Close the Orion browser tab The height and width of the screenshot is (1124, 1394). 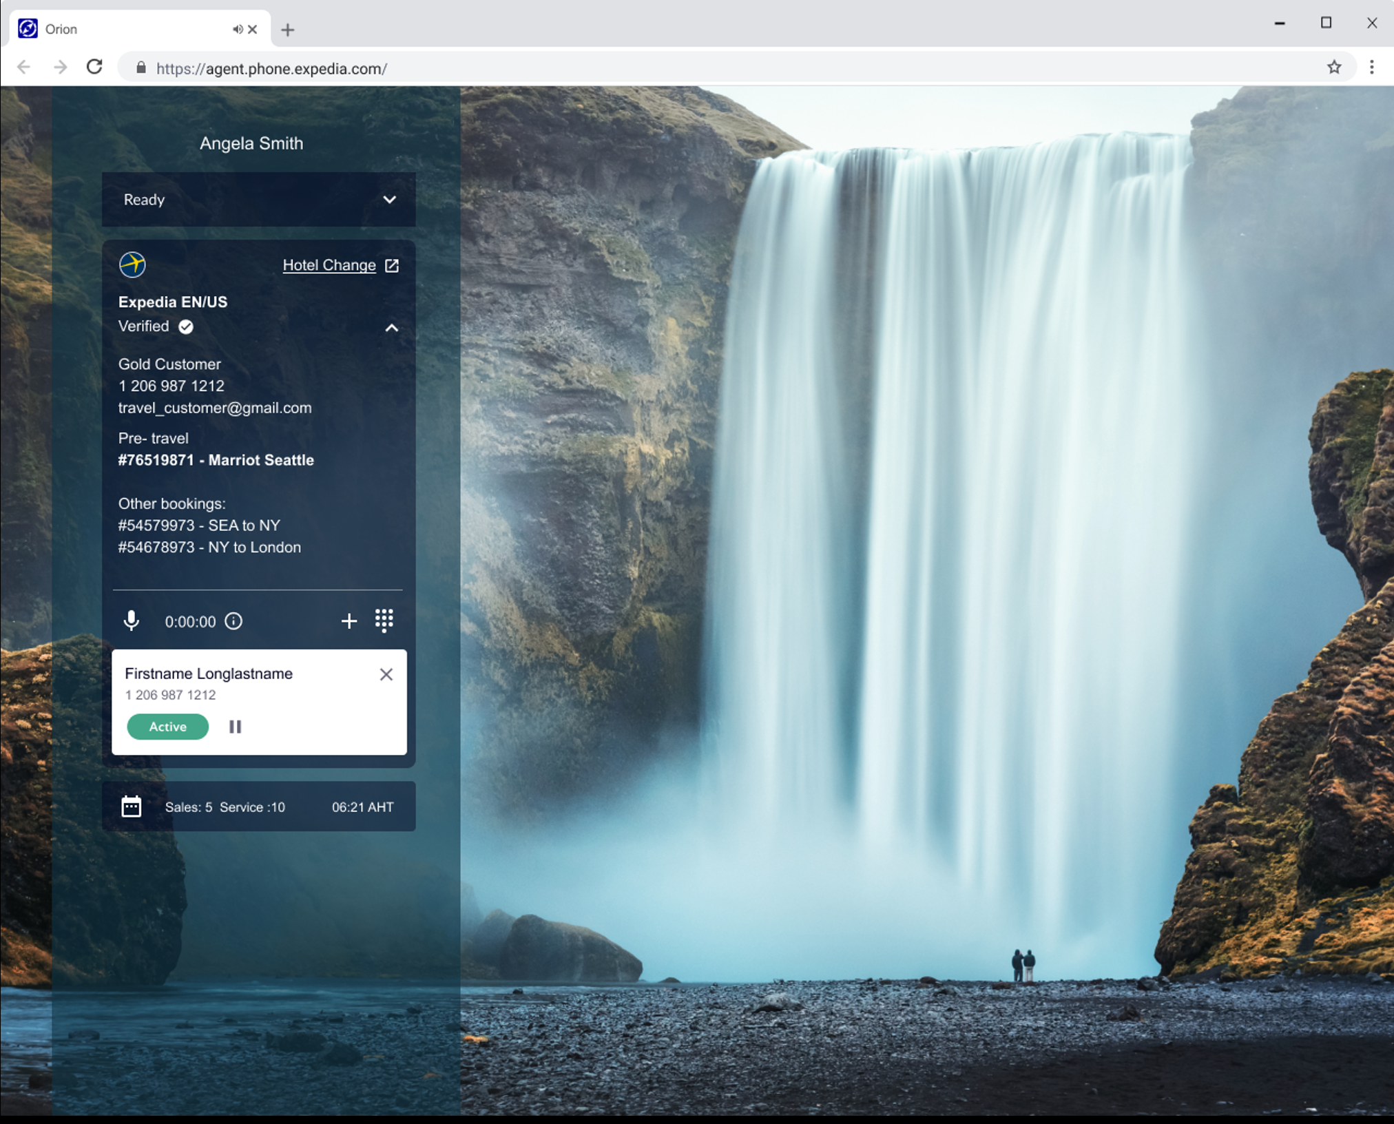pos(253,29)
